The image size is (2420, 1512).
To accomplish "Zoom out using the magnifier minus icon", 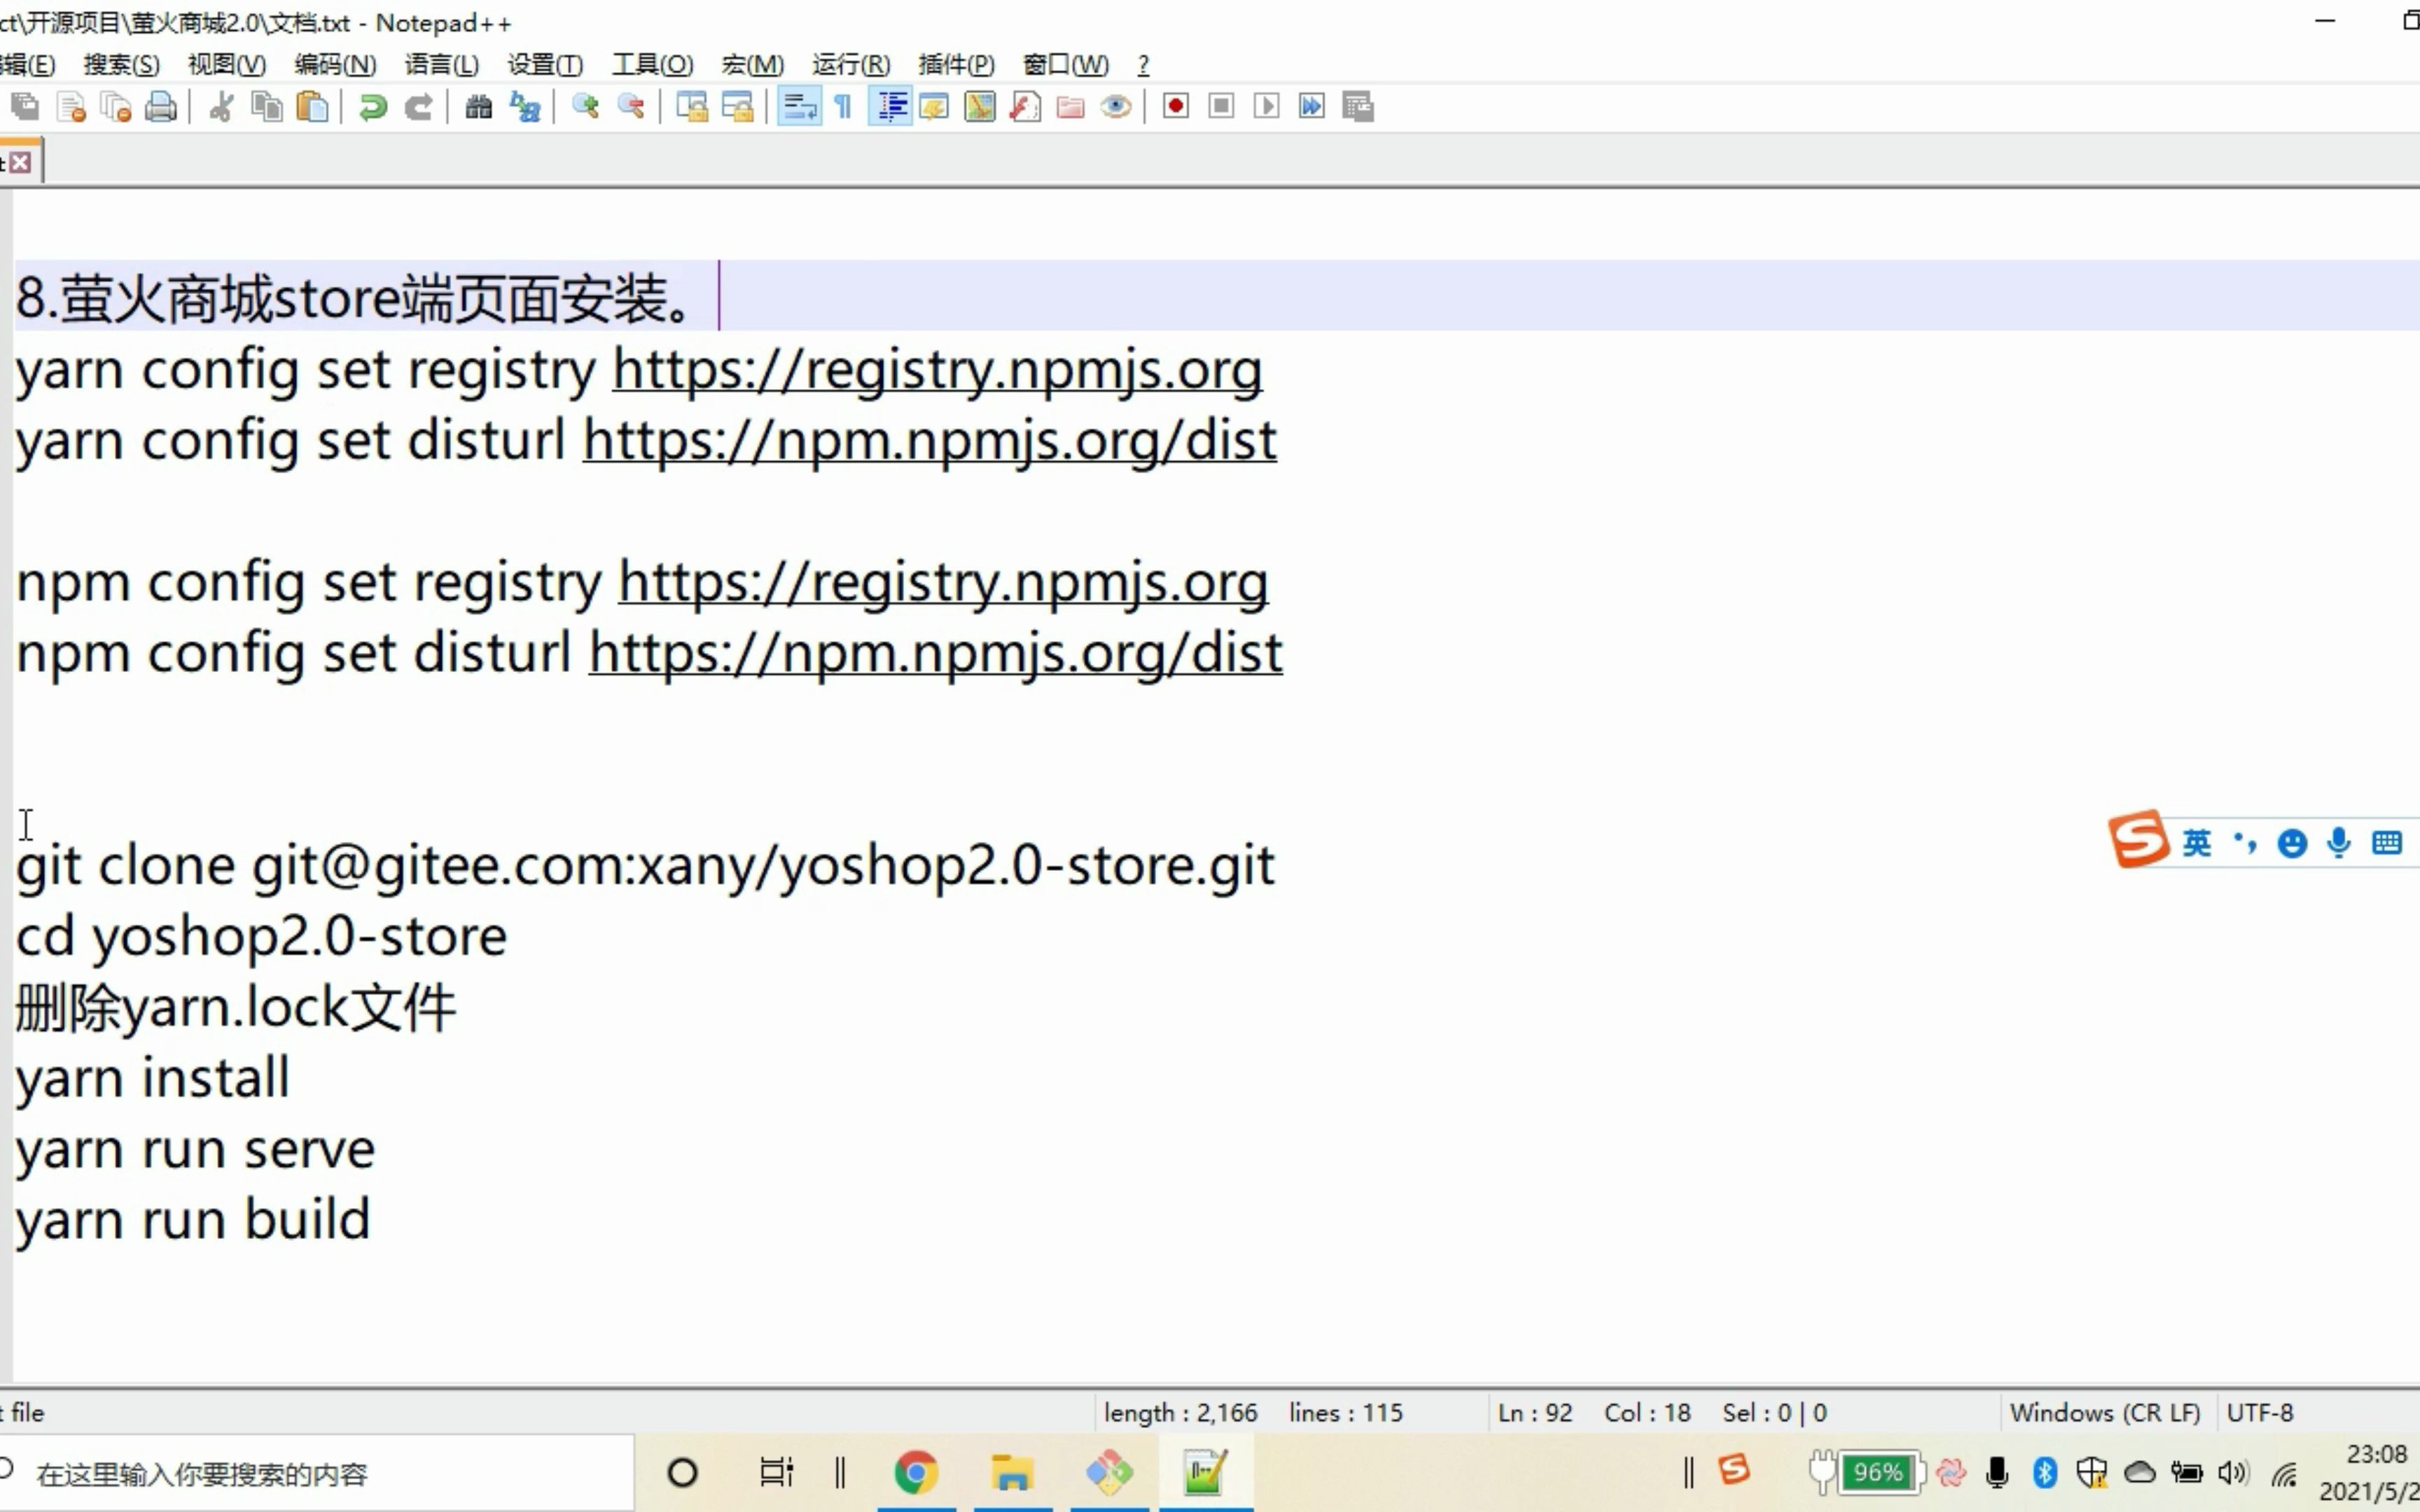I will click(630, 106).
